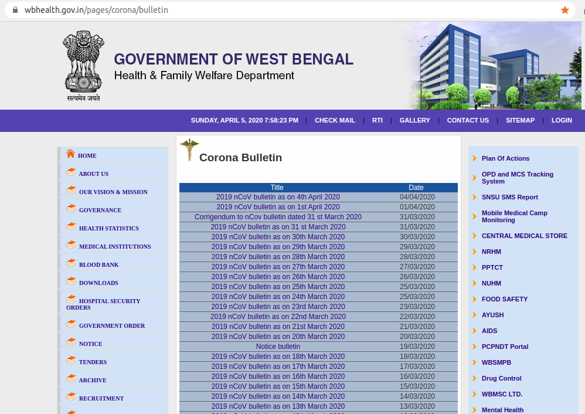This screenshot has height=414, width=585.
Task: Click book icon next to HEALTH STATISTICS
Action: (72, 226)
